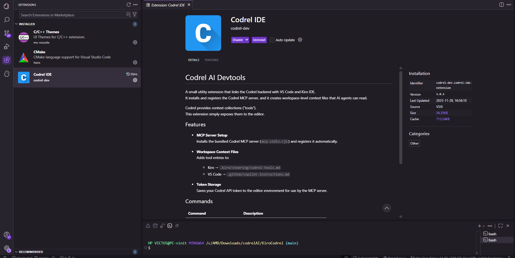515x258 pixels.
Task: Open the Disable button dropdown arrow
Action: (246, 40)
